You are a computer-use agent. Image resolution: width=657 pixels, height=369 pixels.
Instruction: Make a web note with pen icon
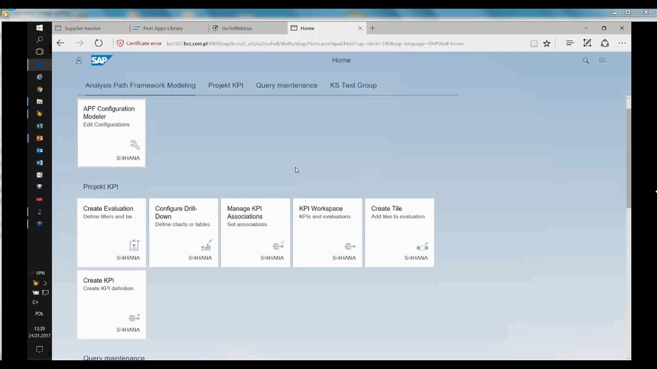tap(587, 43)
